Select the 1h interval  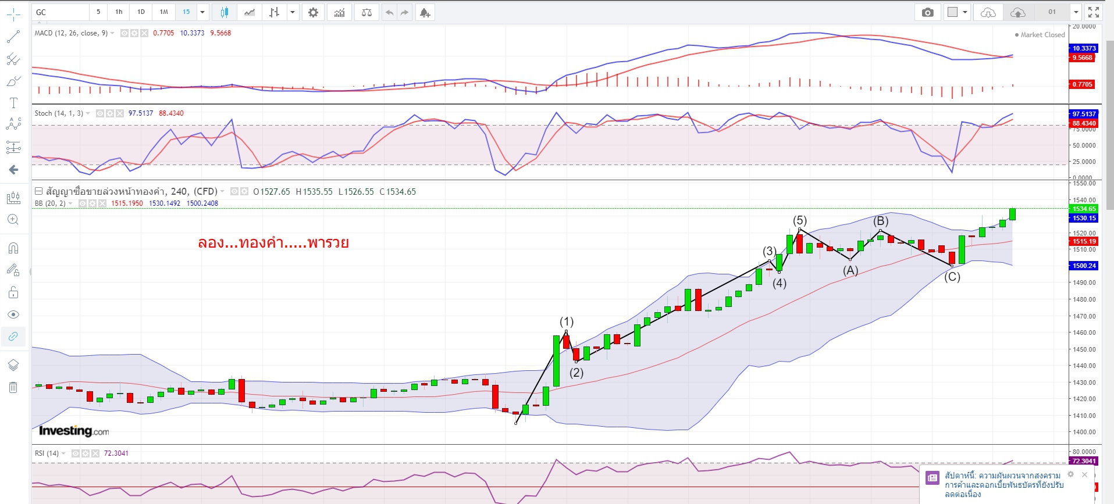pyautogui.click(x=119, y=12)
